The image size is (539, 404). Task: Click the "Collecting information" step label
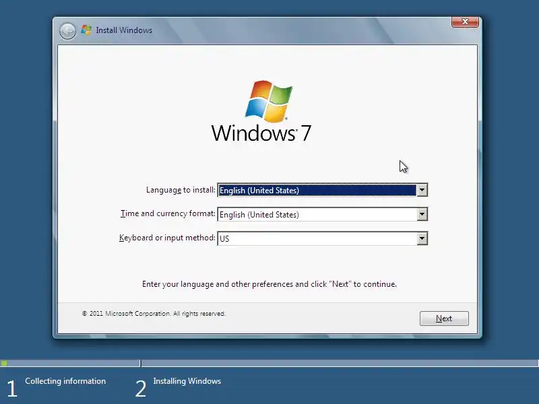pos(65,381)
